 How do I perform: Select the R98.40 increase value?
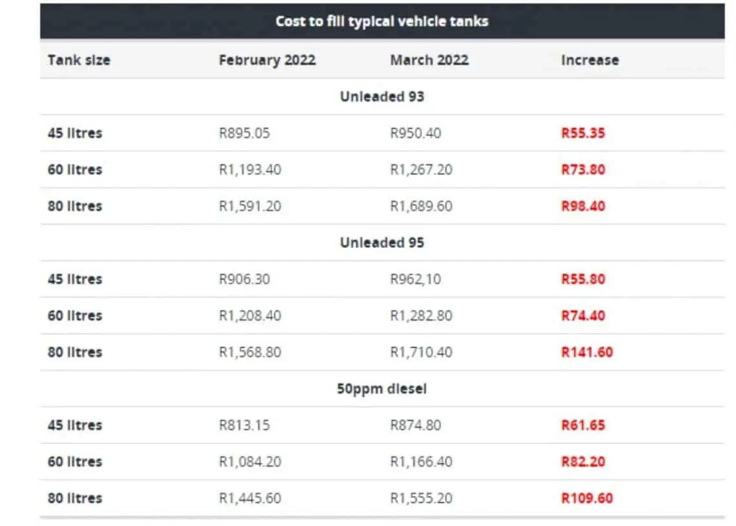coord(583,206)
